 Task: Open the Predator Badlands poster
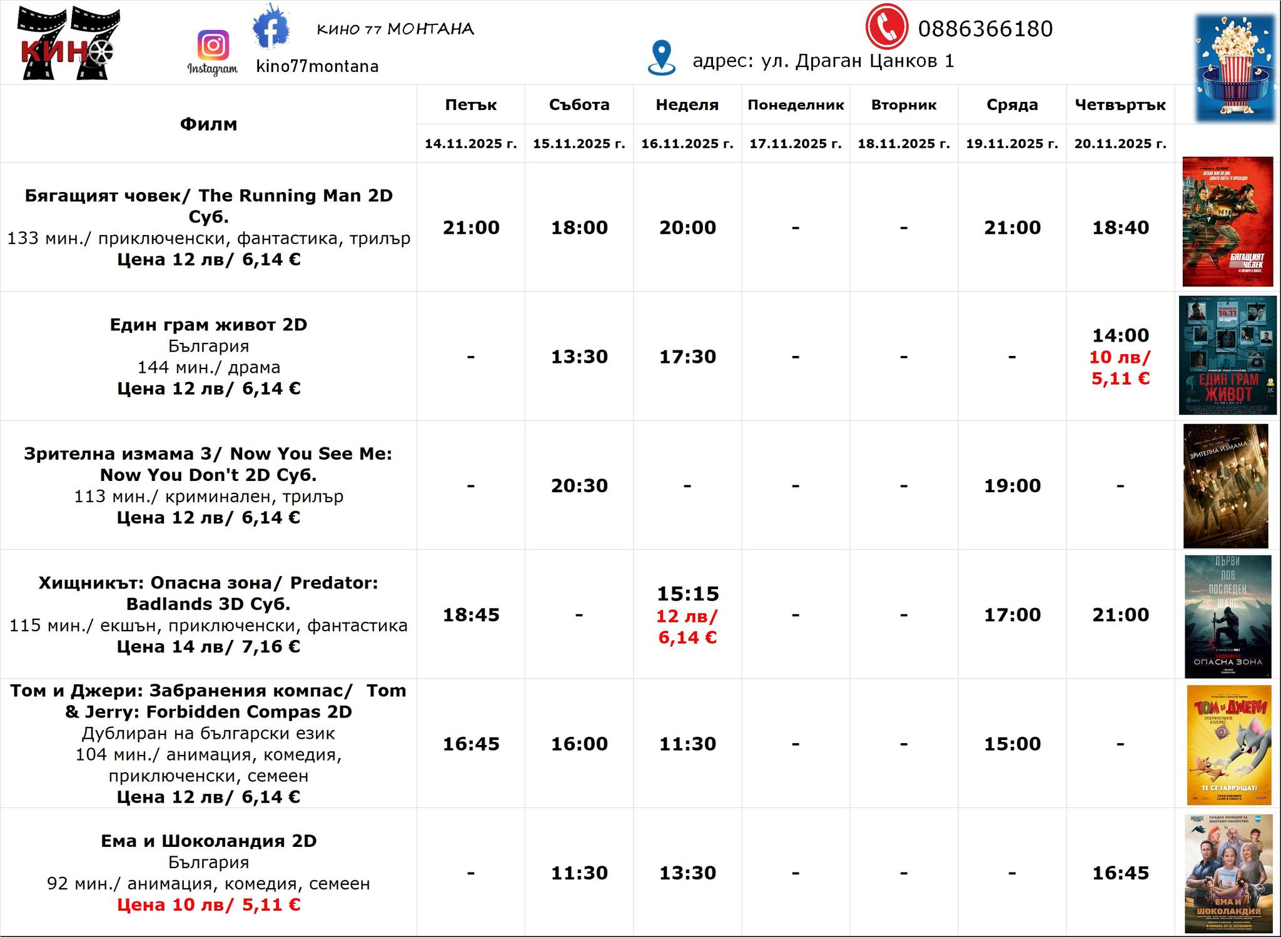pos(1227,616)
